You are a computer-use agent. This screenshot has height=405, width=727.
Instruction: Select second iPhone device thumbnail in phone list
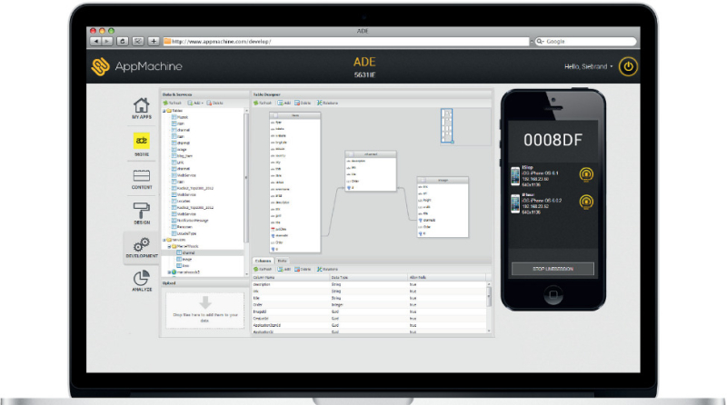[515, 204]
